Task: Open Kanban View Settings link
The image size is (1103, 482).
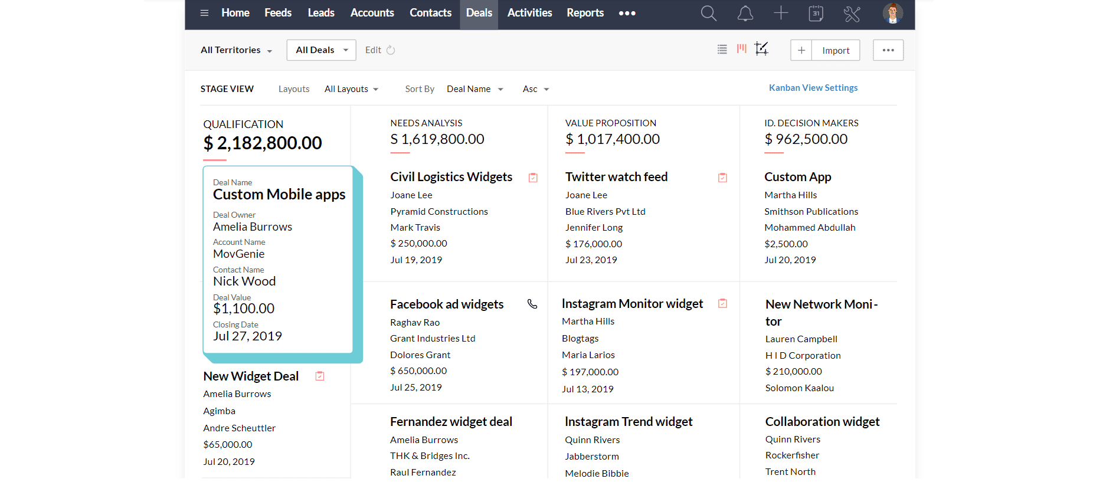Action: click(813, 88)
